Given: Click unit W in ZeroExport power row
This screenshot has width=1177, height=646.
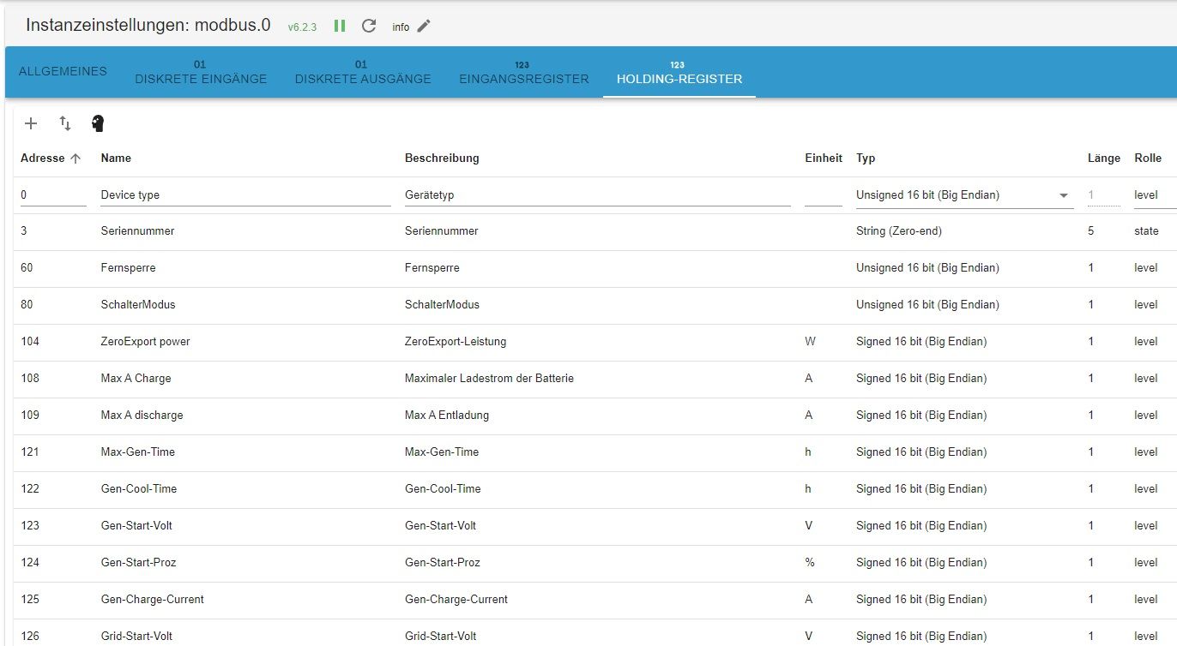Looking at the screenshot, I should coord(810,342).
